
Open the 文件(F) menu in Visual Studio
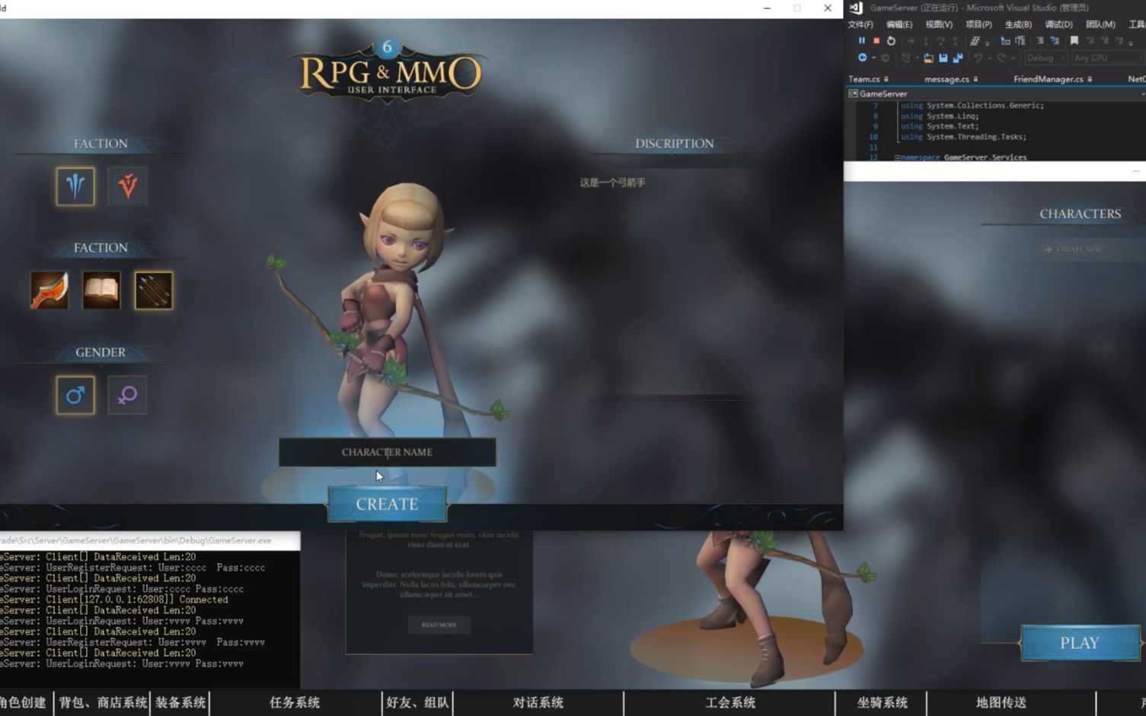pyautogui.click(x=860, y=24)
